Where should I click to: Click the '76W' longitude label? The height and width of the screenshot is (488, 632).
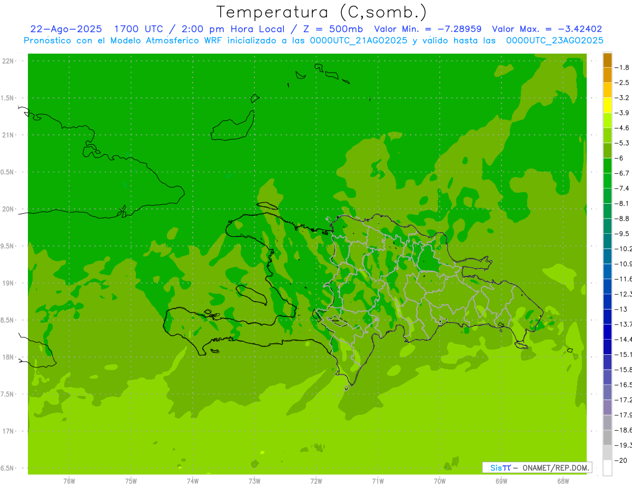click(69, 481)
